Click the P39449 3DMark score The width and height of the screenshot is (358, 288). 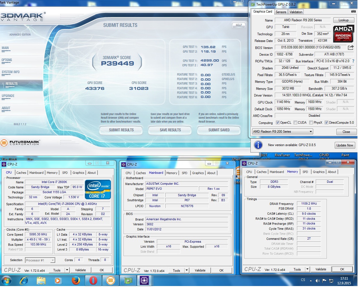pyautogui.click(x=118, y=63)
